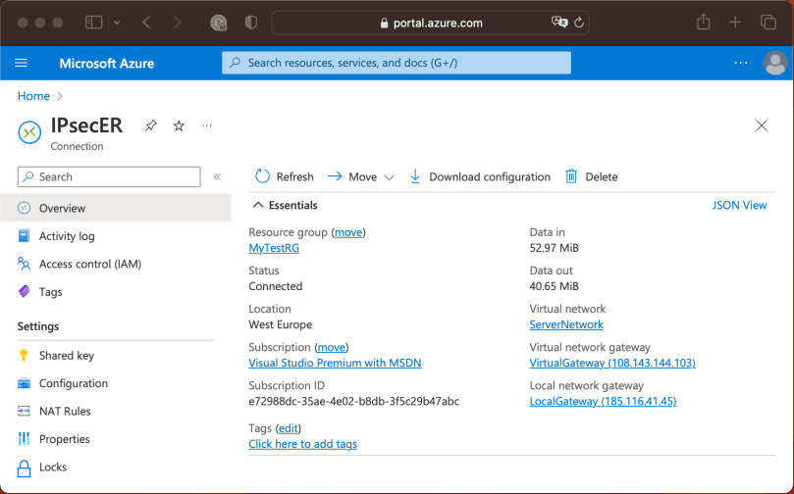This screenshot has width=794, height=494.
Task: Open the MyTestRG resource group link
Action: click(274, 248)
